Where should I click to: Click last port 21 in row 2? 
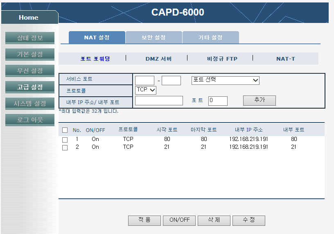[x=204, y=147]
